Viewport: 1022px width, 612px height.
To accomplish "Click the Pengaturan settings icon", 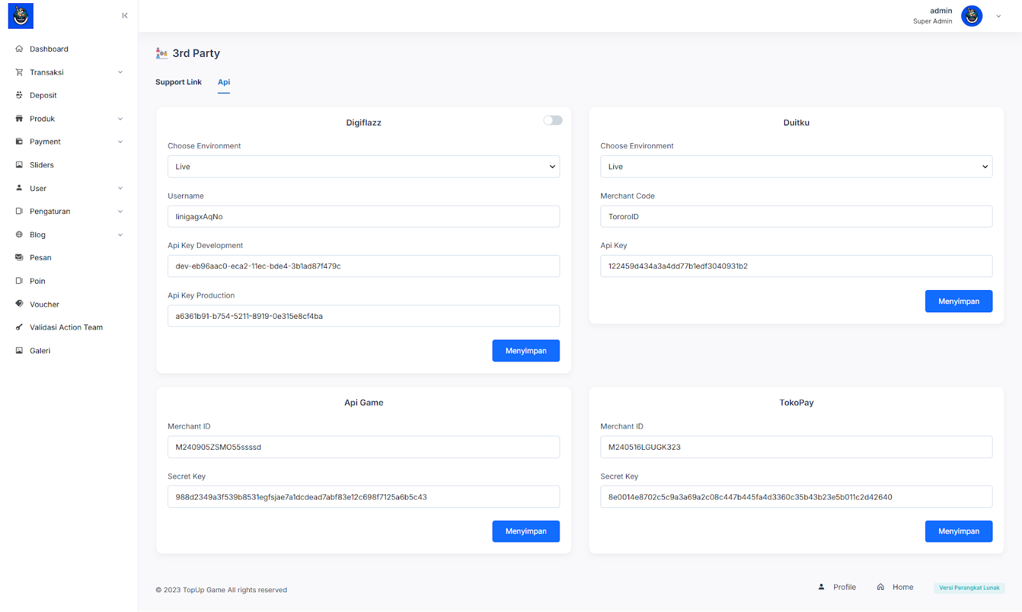I will pos(19,211).
